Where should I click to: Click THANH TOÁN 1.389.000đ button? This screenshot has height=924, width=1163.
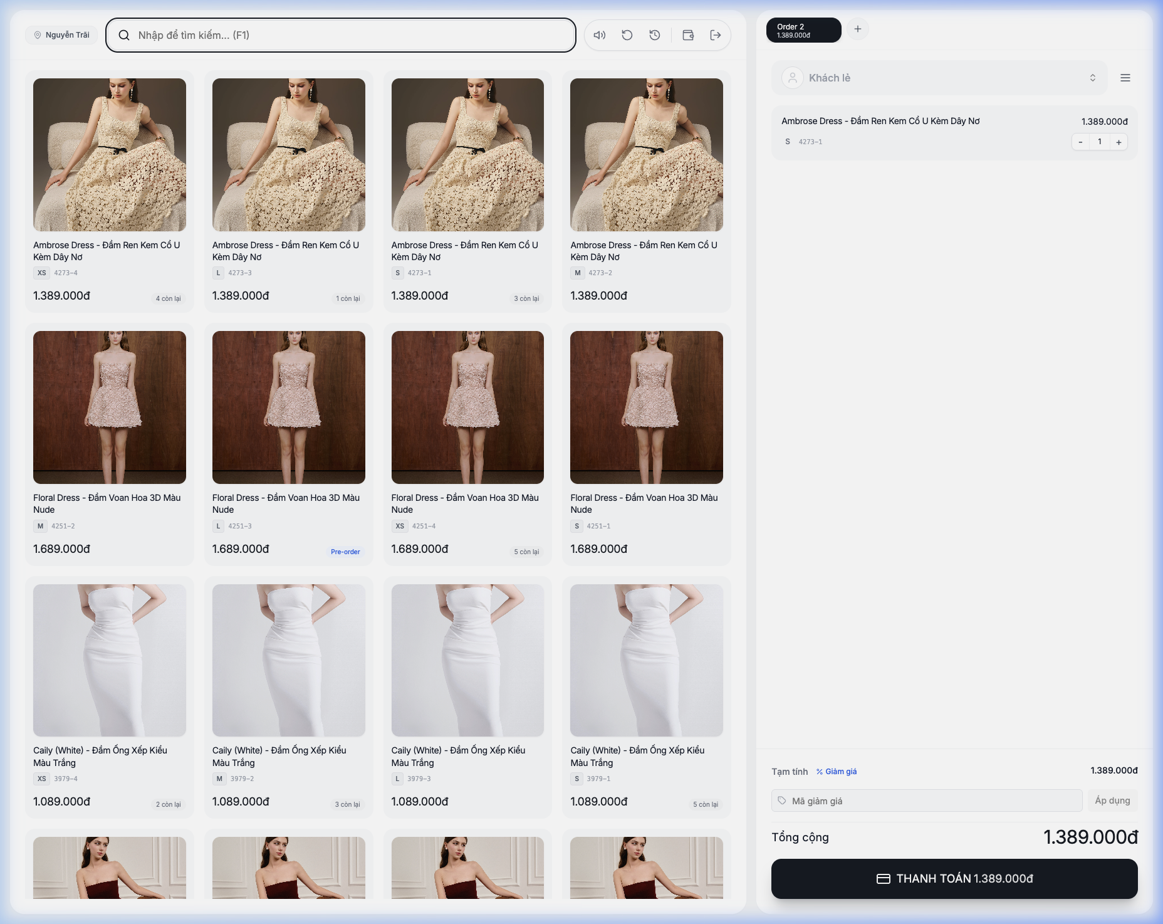coord(954,879)
